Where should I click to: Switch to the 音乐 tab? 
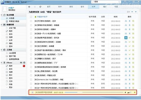tap(82, 7)
